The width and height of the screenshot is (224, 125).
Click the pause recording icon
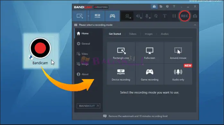[x=174, y=16]
